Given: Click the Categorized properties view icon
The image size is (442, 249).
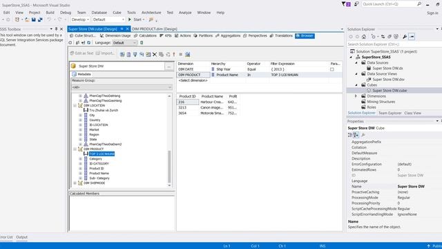Looking at the screenshot, I should click(x=350, y=135).
